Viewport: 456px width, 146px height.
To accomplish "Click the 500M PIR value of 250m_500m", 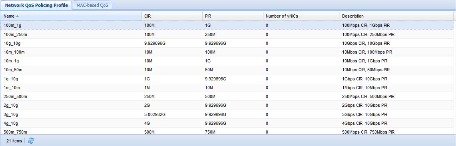I will click(210, 96).
